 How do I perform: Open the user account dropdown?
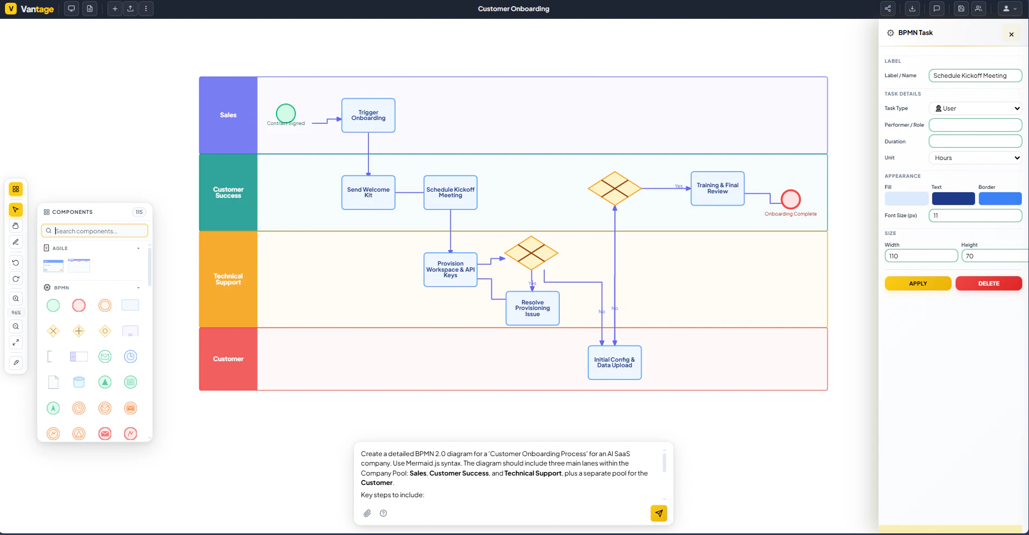[x=1010, y=9]
